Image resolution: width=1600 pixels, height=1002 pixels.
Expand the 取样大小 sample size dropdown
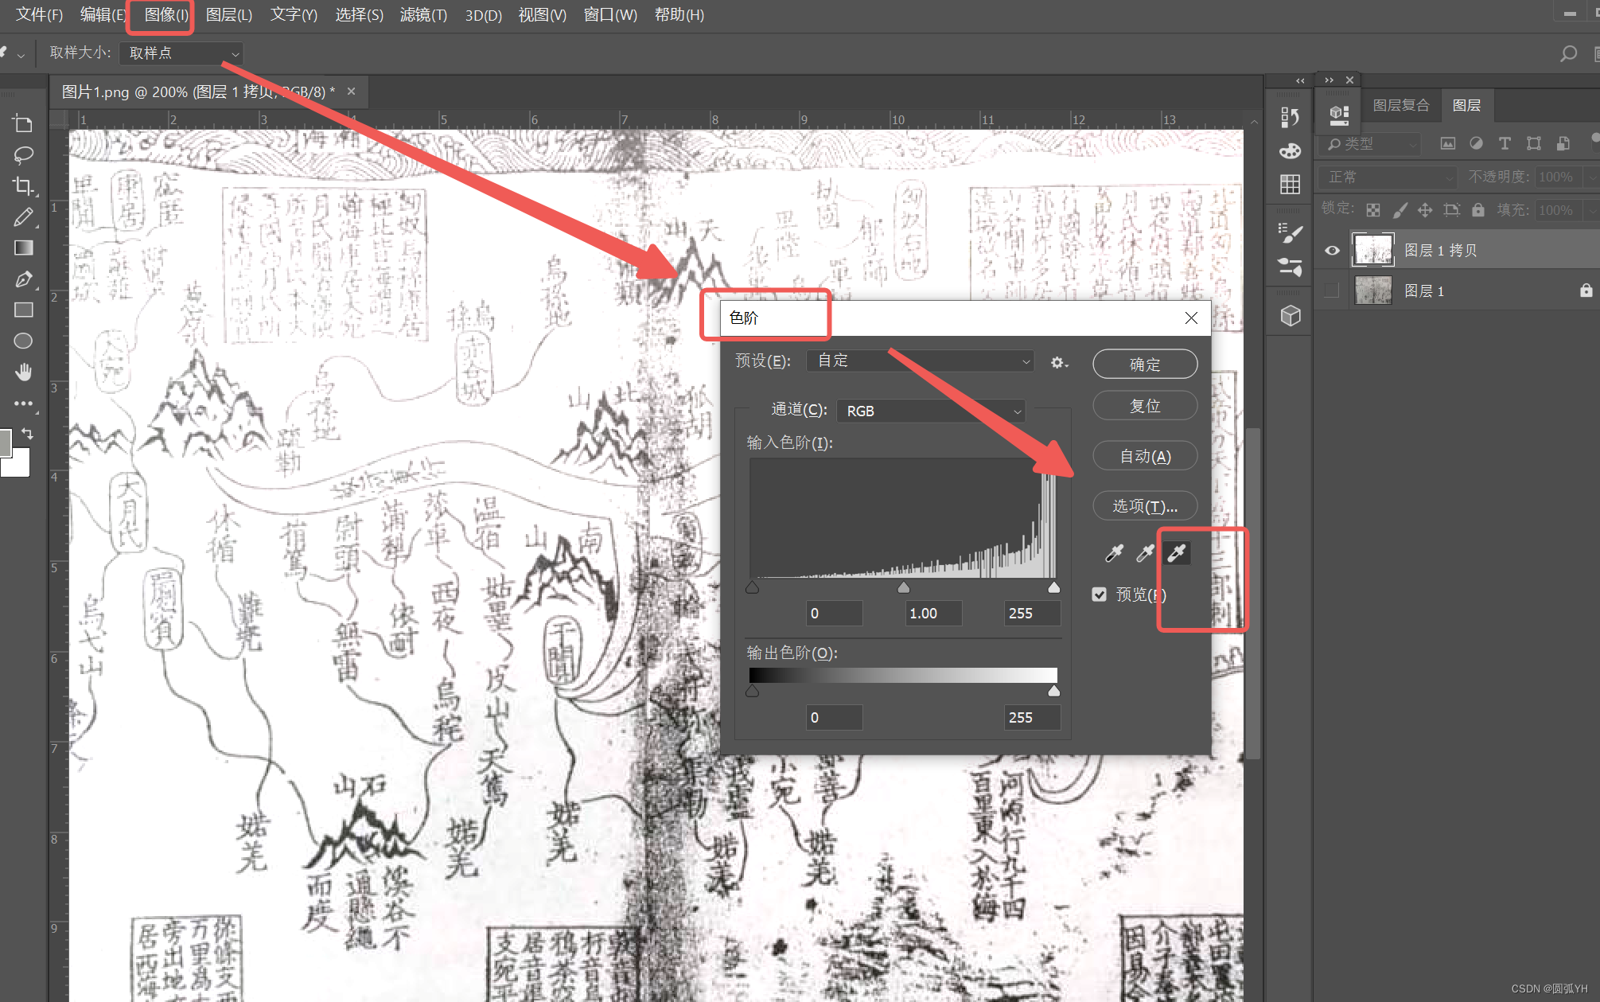coord(182,53)
